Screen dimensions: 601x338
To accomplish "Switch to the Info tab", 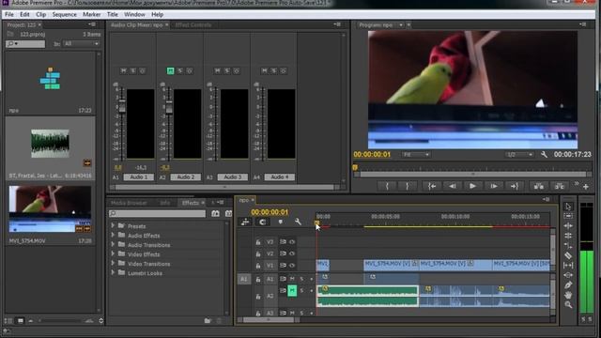I will click(165, 203).
